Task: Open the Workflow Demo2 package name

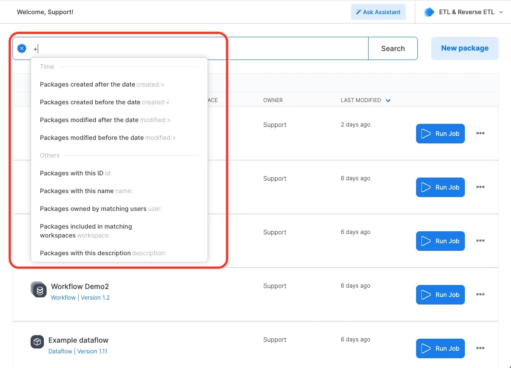Action: pos(80,286)
